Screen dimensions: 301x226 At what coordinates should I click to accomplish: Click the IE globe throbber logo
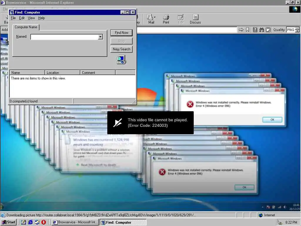coord(295,9)
